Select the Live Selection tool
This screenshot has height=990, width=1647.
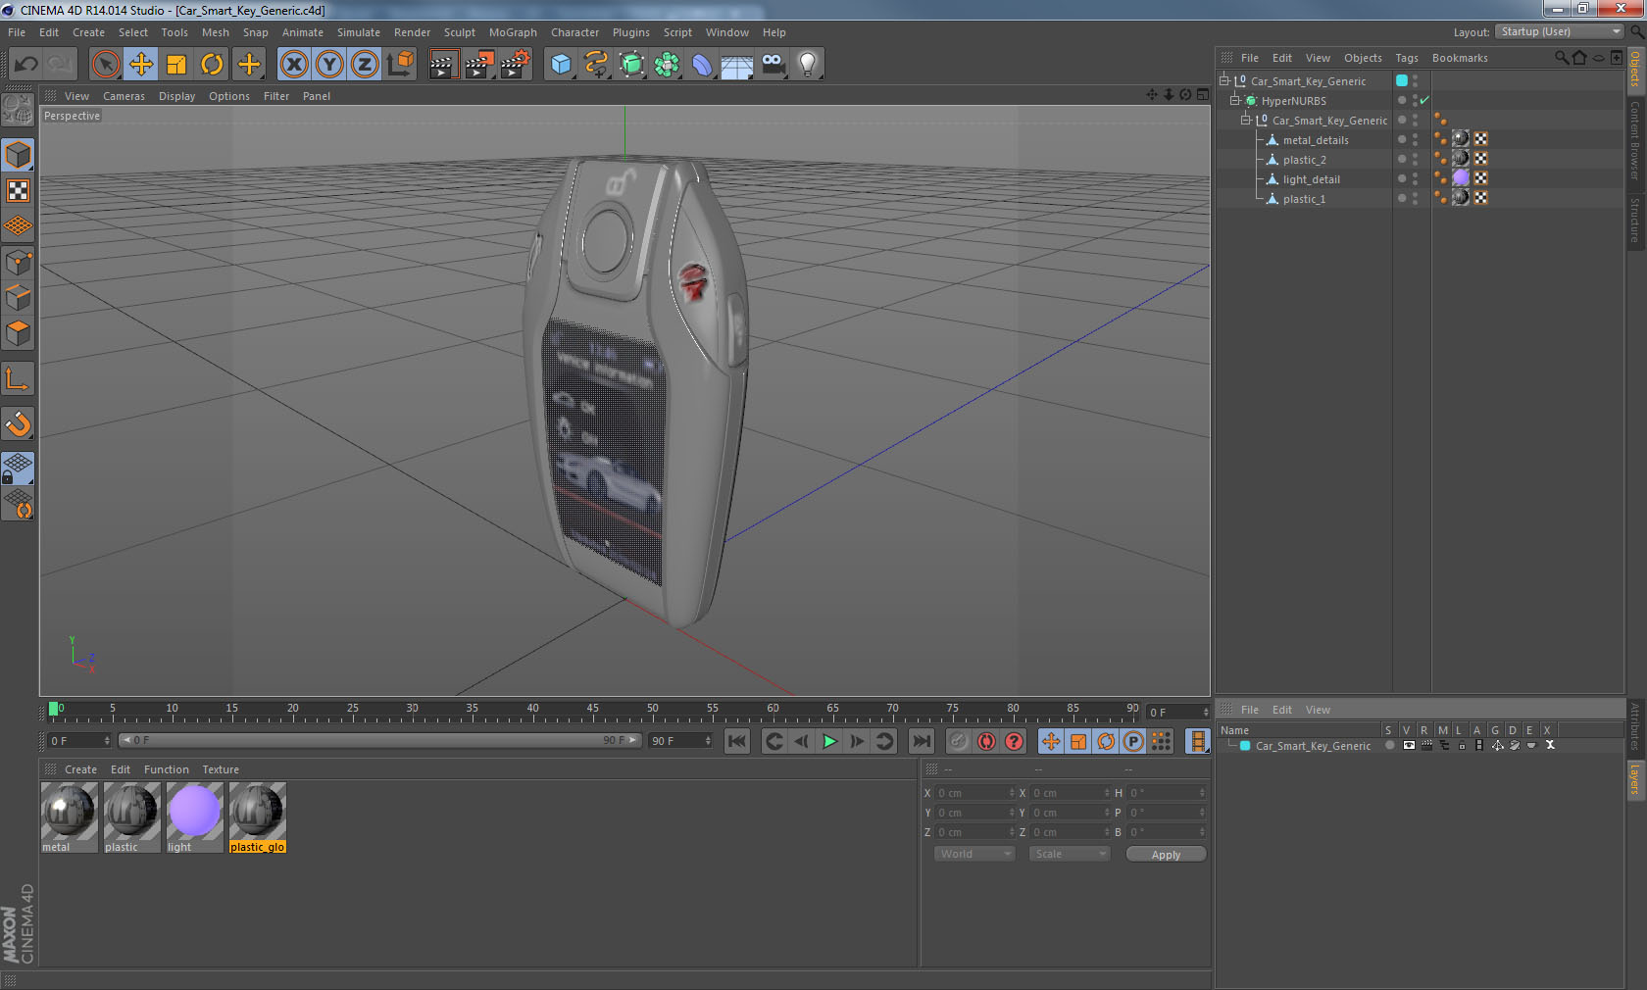[x=105, y=65]
